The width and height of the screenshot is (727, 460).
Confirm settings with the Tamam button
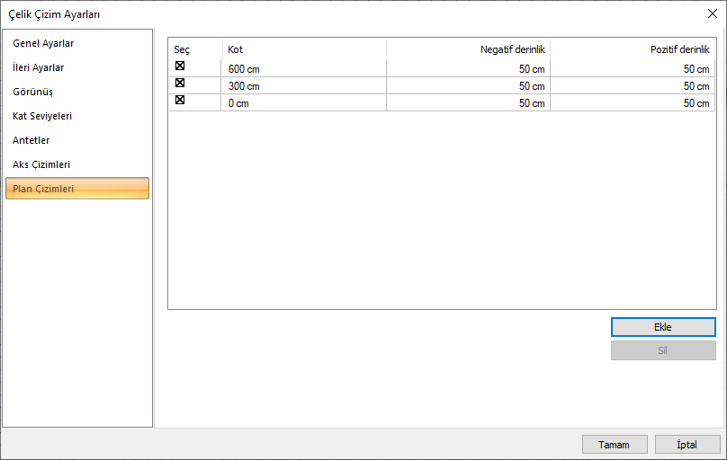[615, 445]
